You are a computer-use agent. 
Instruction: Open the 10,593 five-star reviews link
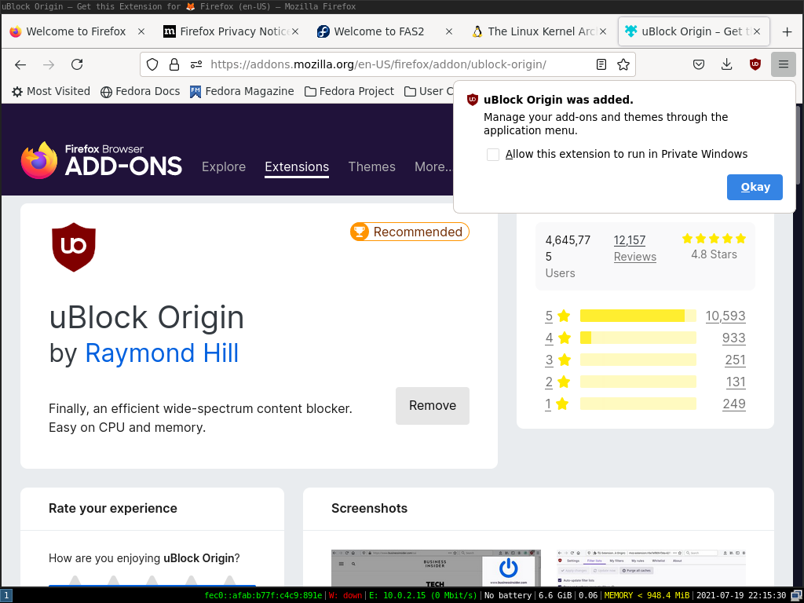(725, 316)
